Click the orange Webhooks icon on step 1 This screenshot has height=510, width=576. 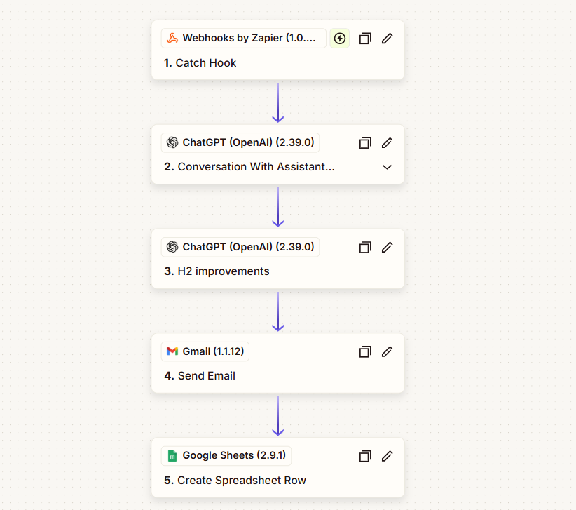click(x=172, y=39)
